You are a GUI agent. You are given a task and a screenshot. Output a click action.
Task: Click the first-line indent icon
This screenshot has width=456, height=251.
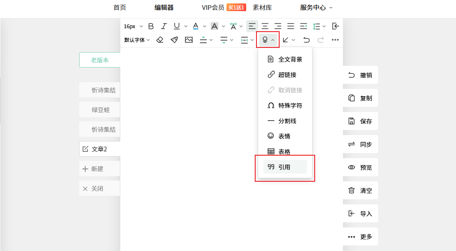[303, 27]
